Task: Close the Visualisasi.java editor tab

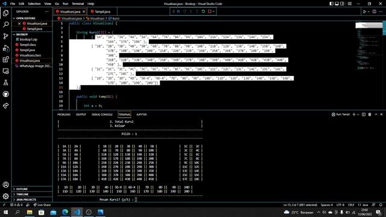Action: click(x=84, y=11)
